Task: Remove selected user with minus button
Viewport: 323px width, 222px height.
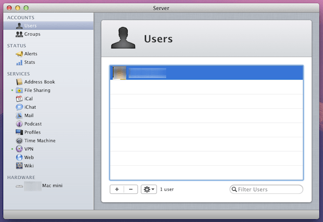Action: click(x=131, y=189)
